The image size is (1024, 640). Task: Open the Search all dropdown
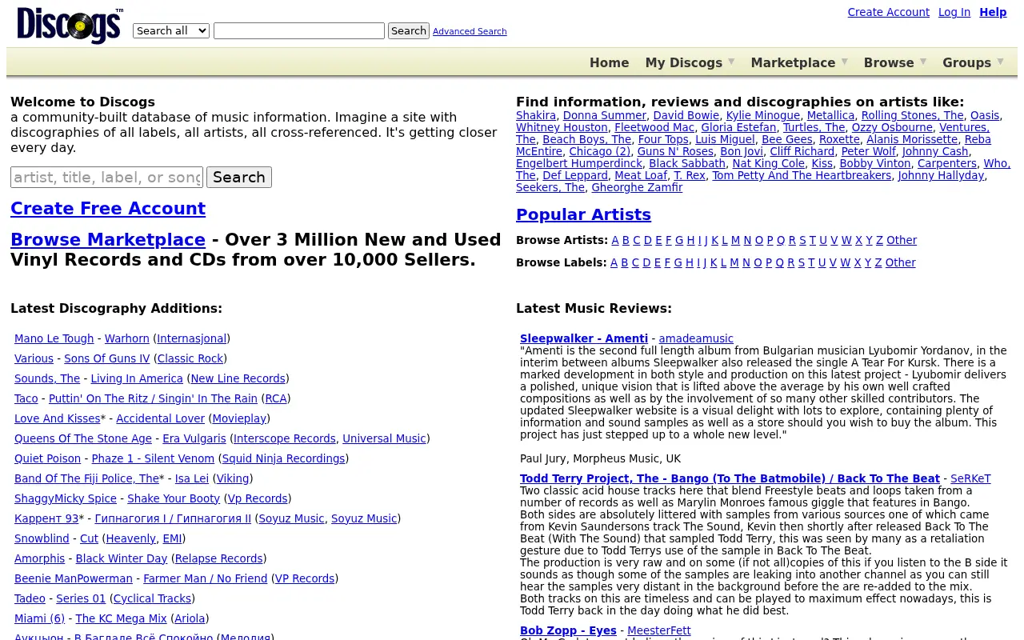(x=171, y=30)
